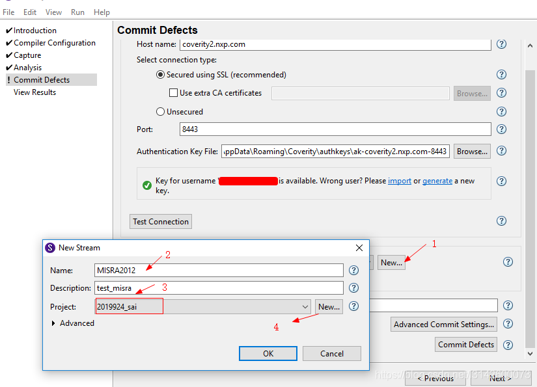Open help icon beside Commit Defects button
The image size is (537, 387).
click(x=508, y=345)
